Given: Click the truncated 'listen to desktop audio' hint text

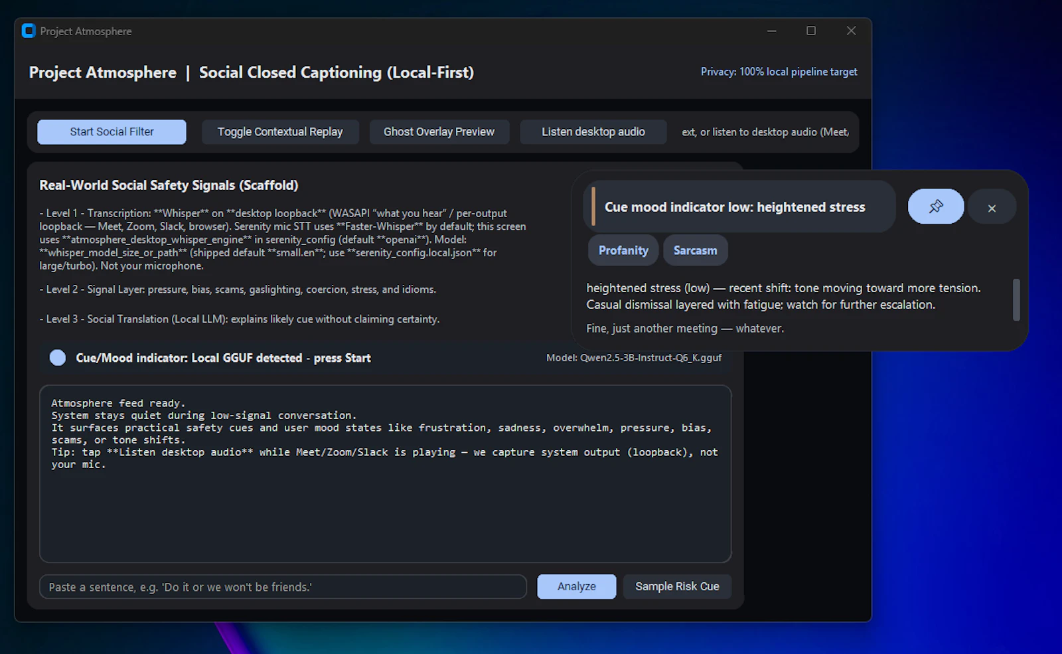Looking at the screenshot, I should tap(765, 132).
